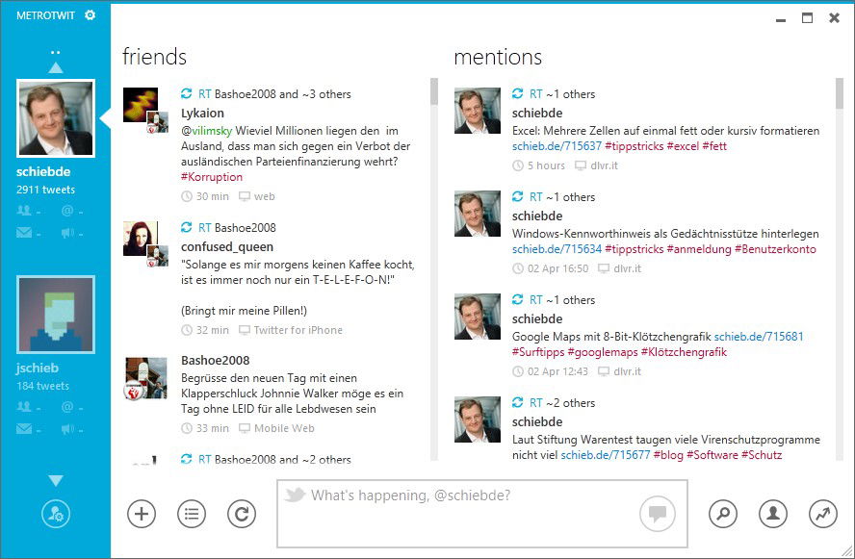The width and height of the screenshot is (855, 559).
Task: Open confused_queen avatar picture
Action: coord(141,238)
